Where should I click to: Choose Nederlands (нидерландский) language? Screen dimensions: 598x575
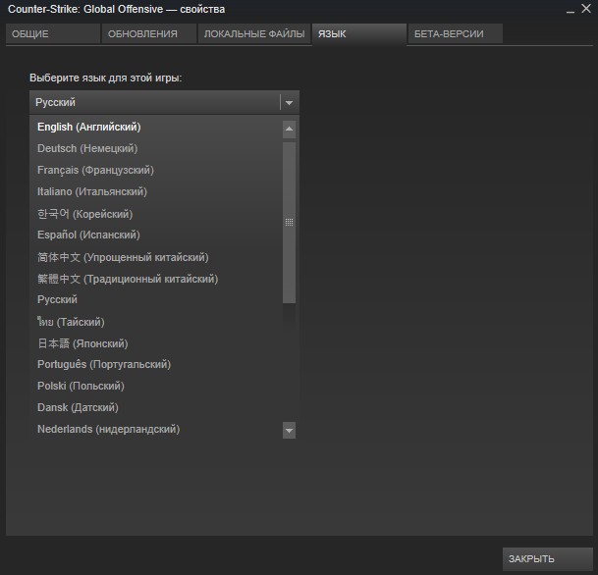156,429
